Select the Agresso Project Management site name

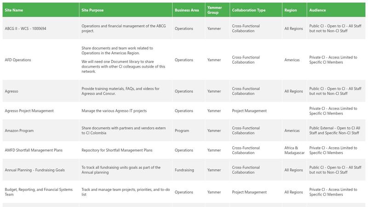(29, 111)
